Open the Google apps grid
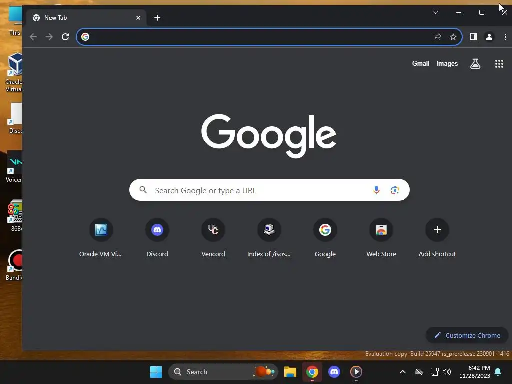This screenshot has width=512, height=384. coord(499,63)
